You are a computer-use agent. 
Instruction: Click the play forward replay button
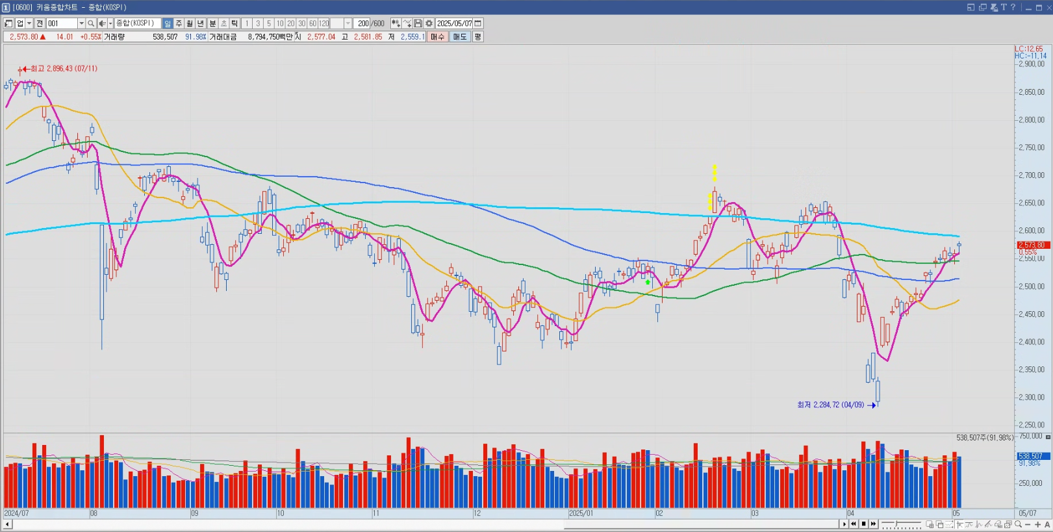point(844,524)
